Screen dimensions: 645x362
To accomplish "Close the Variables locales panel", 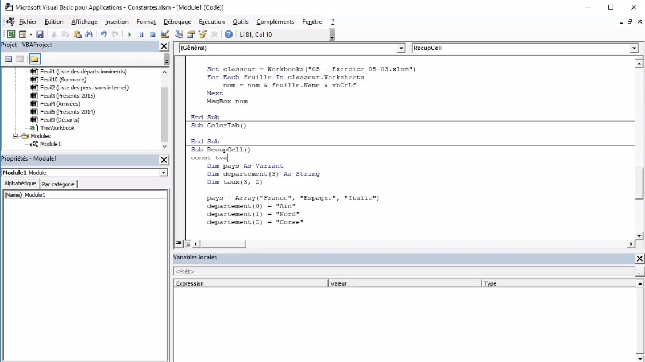I will click(x=639, y=259).
